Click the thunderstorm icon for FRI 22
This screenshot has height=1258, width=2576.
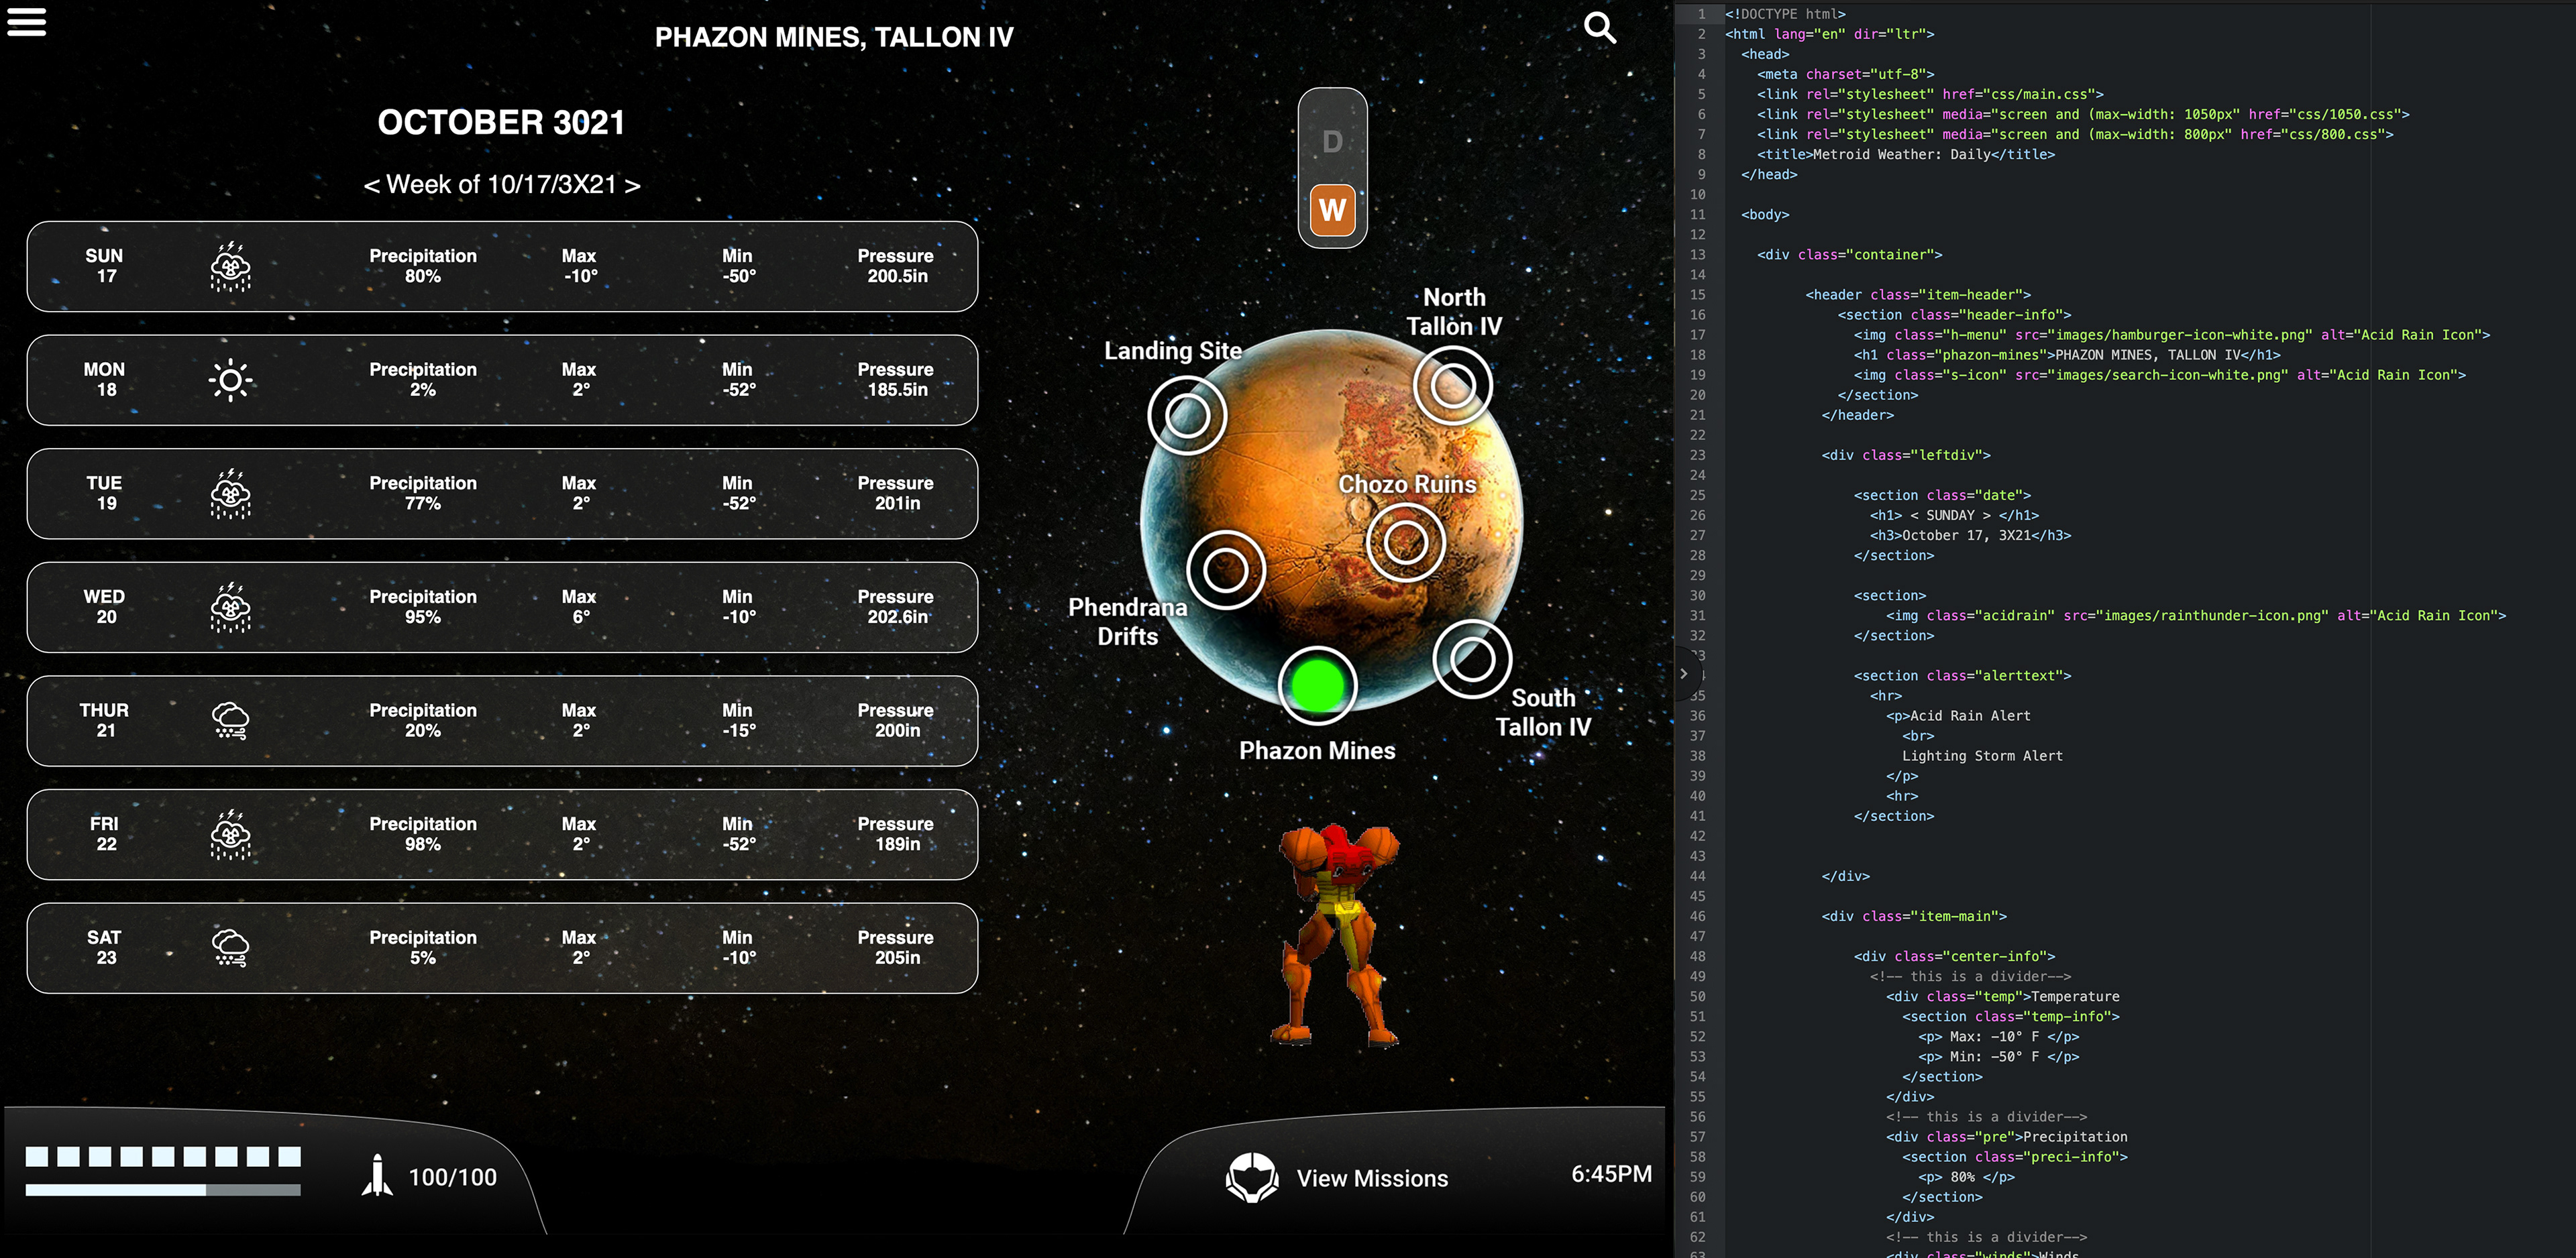click(231, 834)
